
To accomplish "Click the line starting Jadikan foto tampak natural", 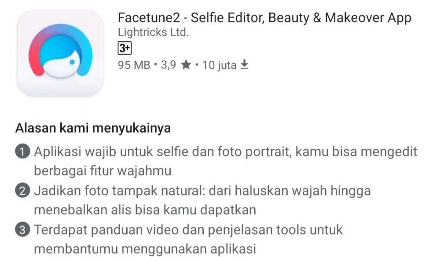I will 202,191.
